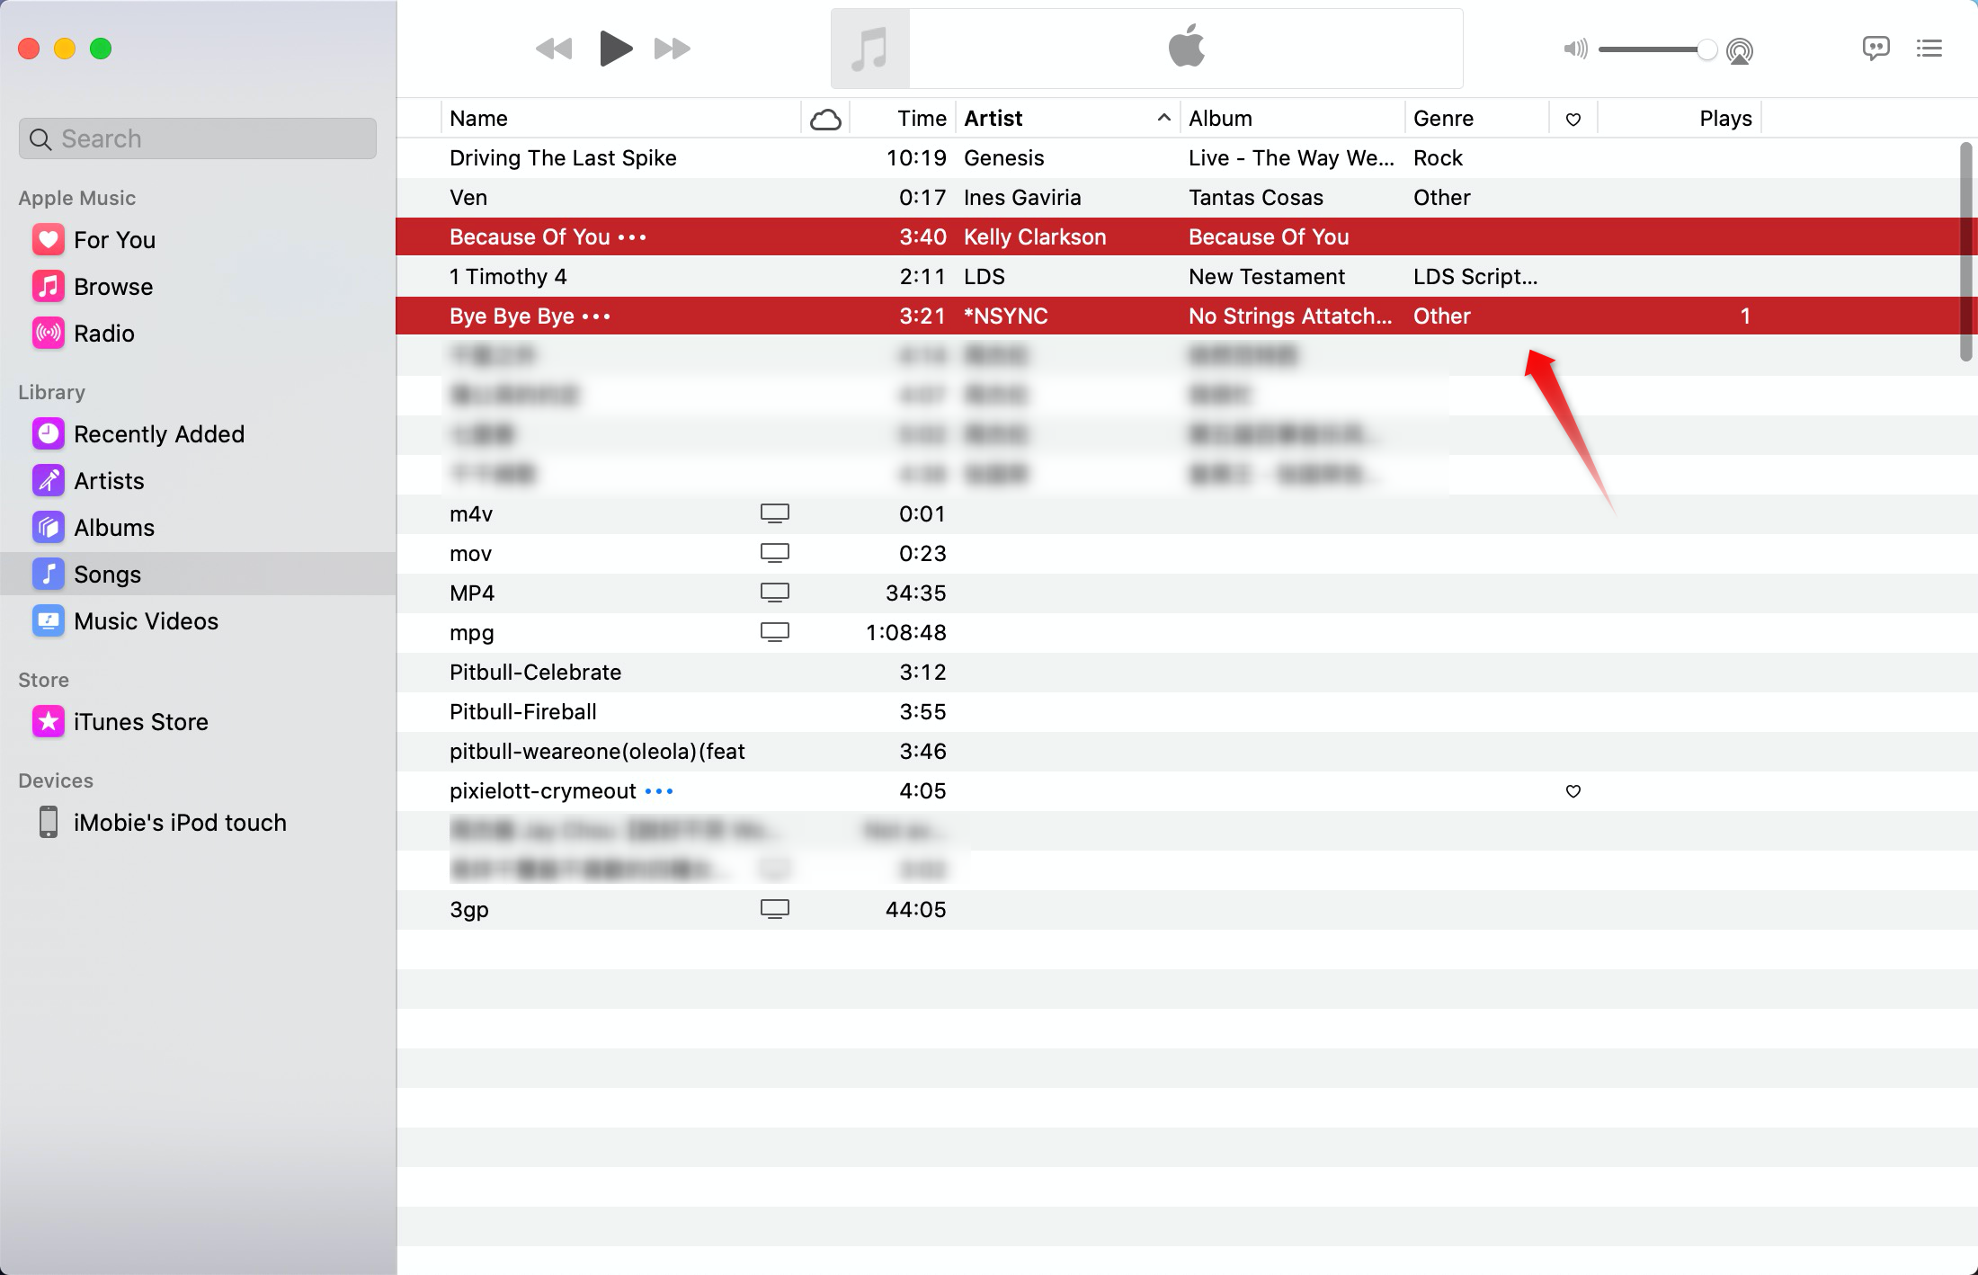Select Songs in Library

(x=198, y=574)
